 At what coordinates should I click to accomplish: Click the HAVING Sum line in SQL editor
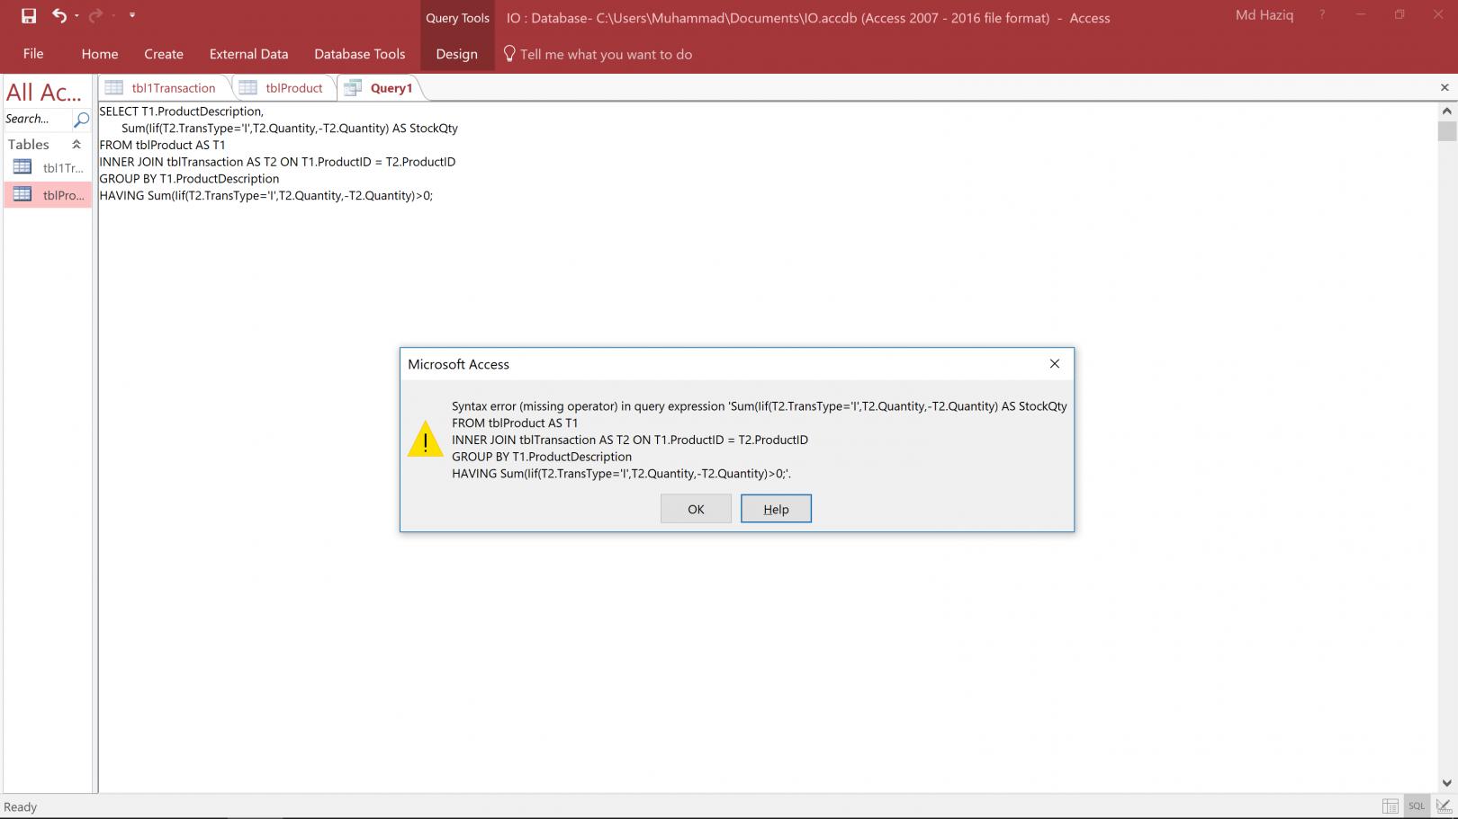click(265, 195)
